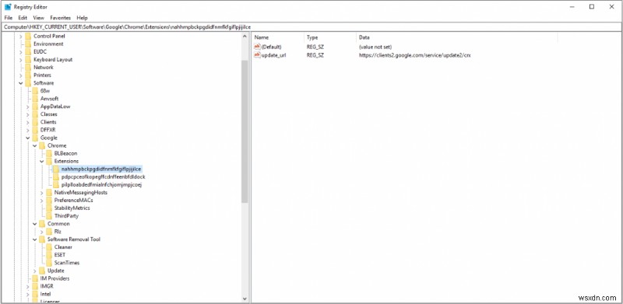Image resolution: width=623 pixels, height=304 pixels.
Task: Click the StabilityMetrics folder icon
Action: coord(49,208)
